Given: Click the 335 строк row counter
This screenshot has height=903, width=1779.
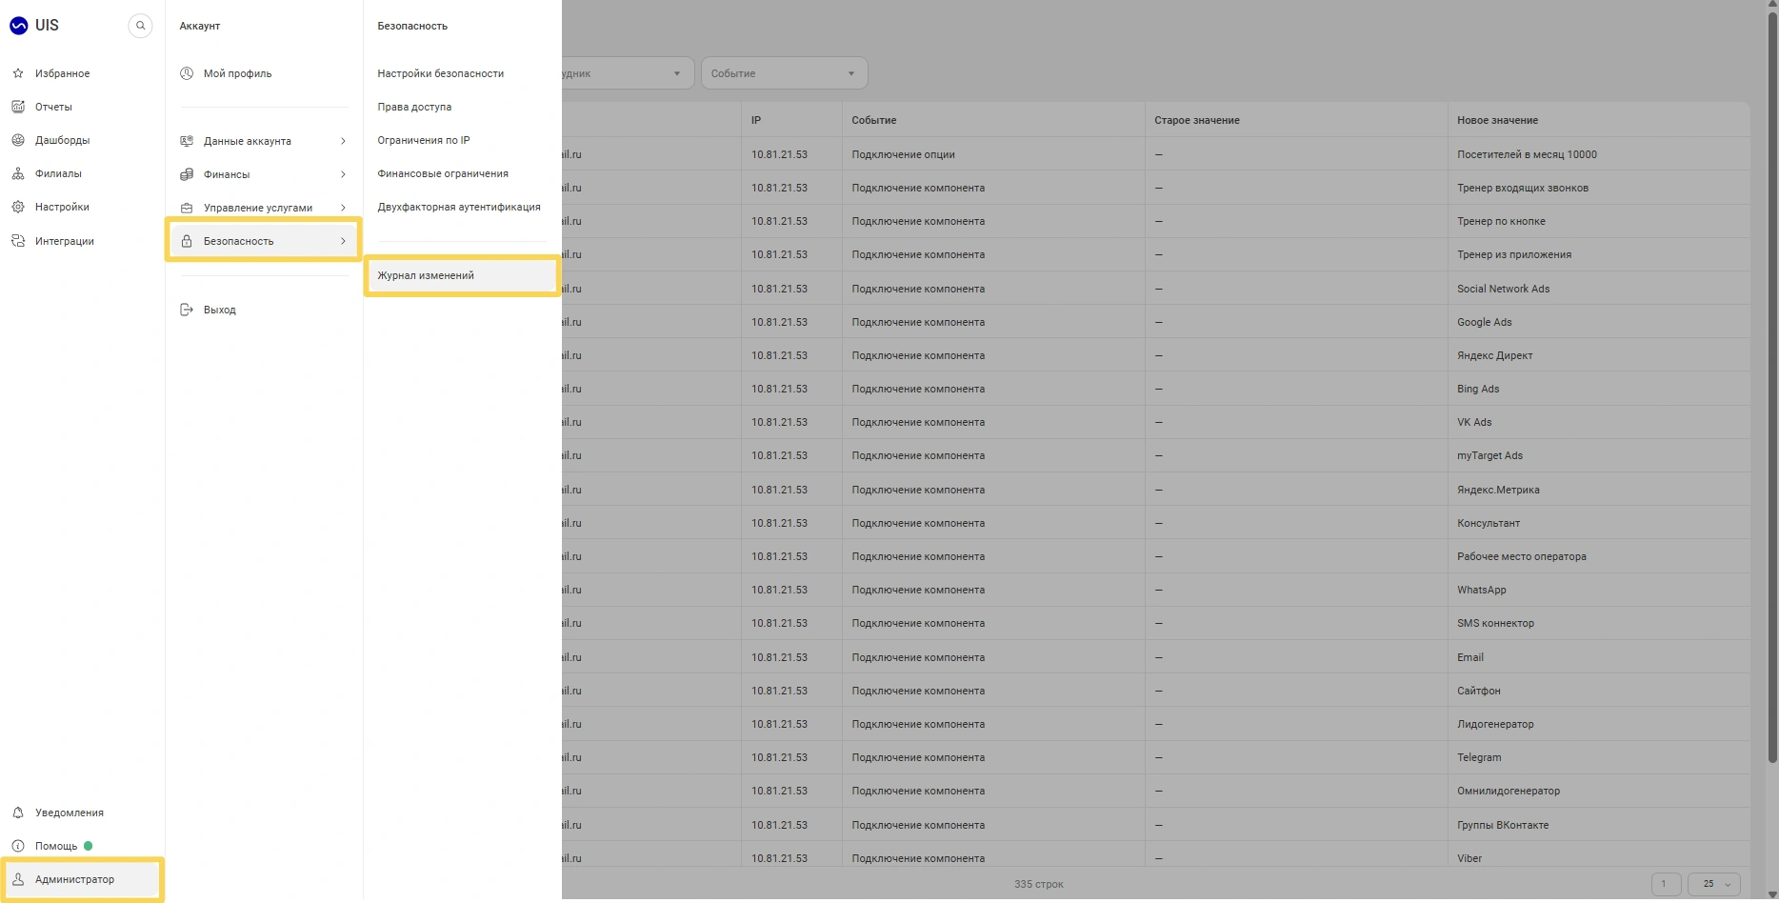Looking at the screenshot, I should pyautogui.click(x=1038, y=884).
